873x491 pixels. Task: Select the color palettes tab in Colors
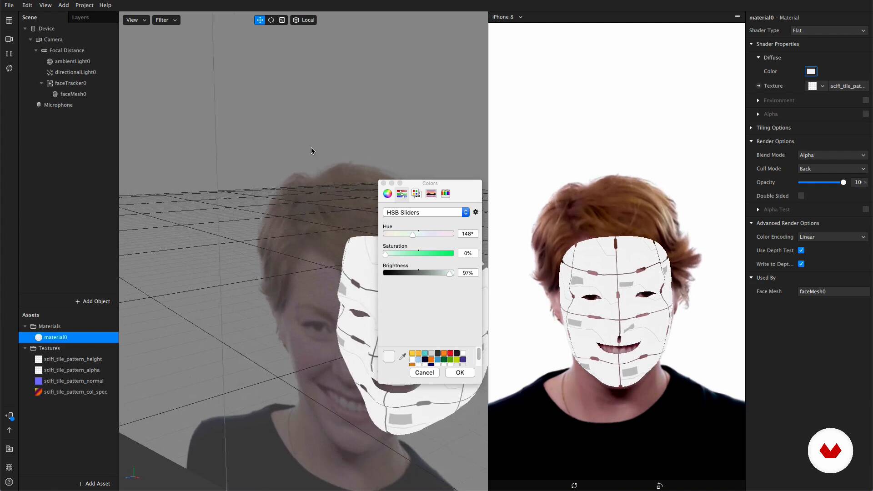416,194
